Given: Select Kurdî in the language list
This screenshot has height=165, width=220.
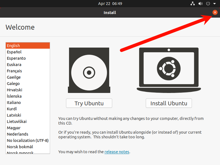Looking at the screenshot, I should pos(28,109).
